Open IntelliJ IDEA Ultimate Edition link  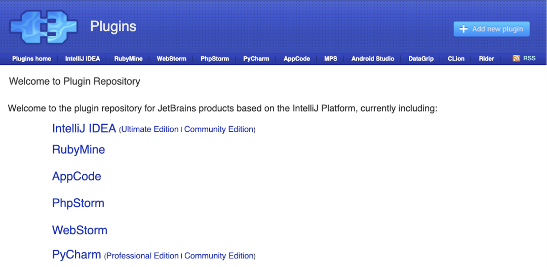[x=149, y=130]
